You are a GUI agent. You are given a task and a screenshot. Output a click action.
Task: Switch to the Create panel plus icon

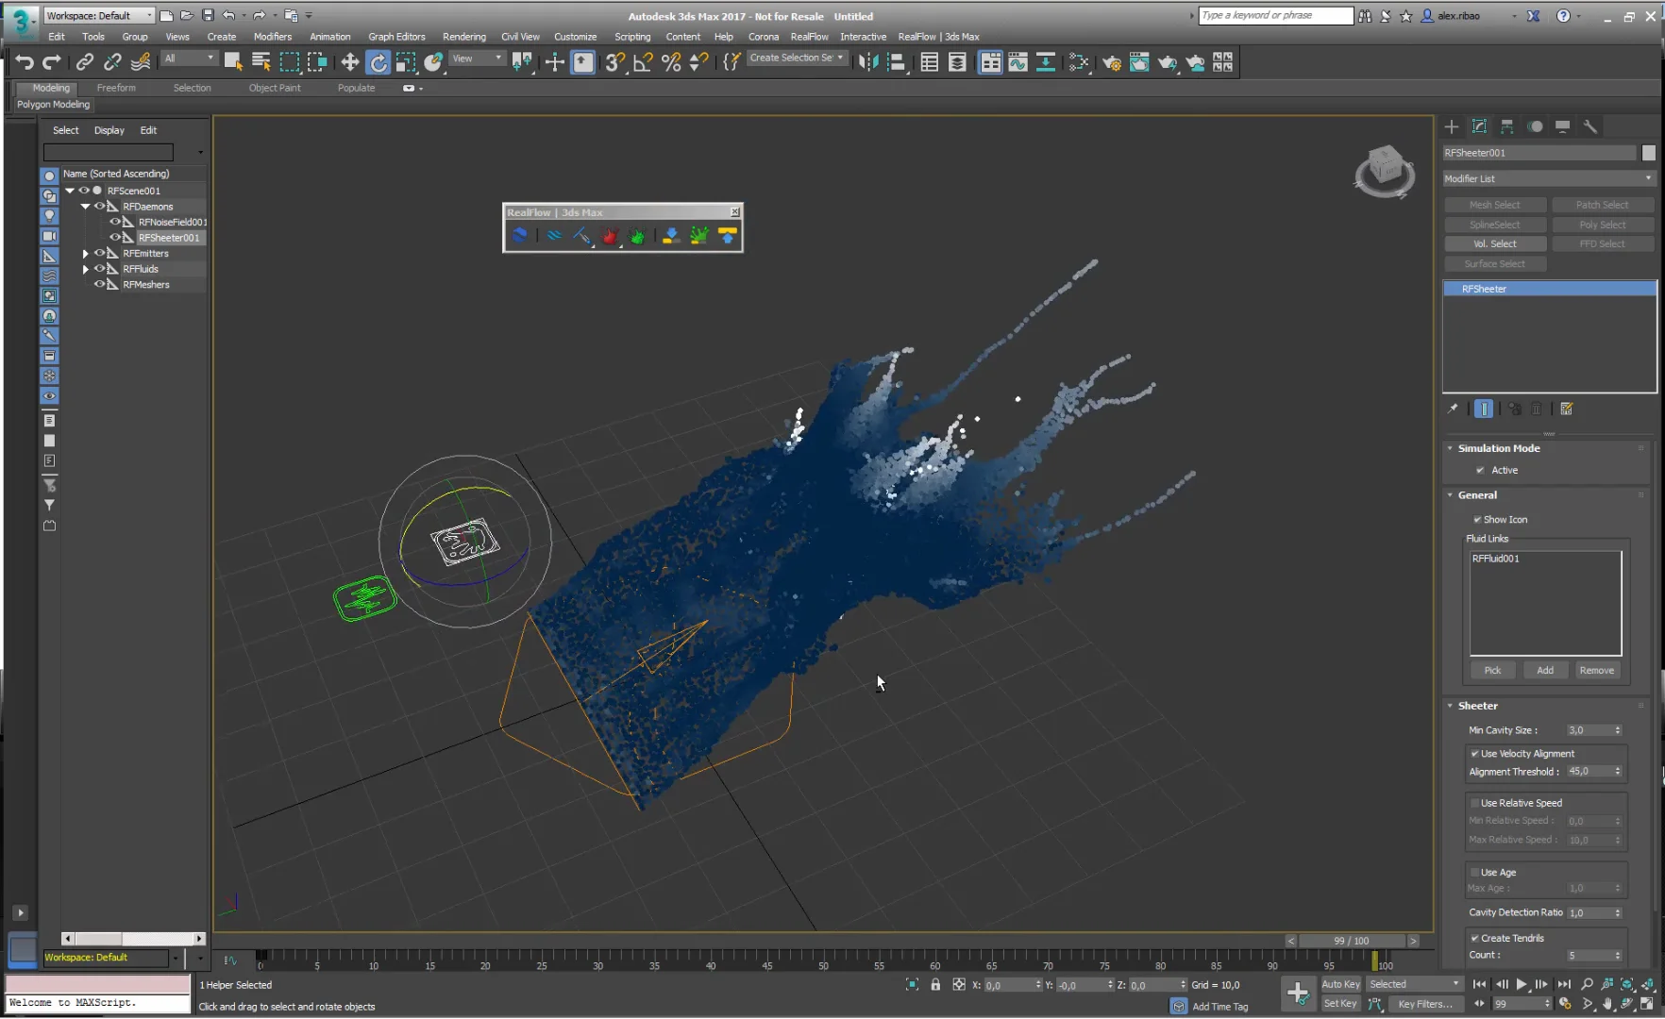pyautogui.click(x=1452, y=126)
